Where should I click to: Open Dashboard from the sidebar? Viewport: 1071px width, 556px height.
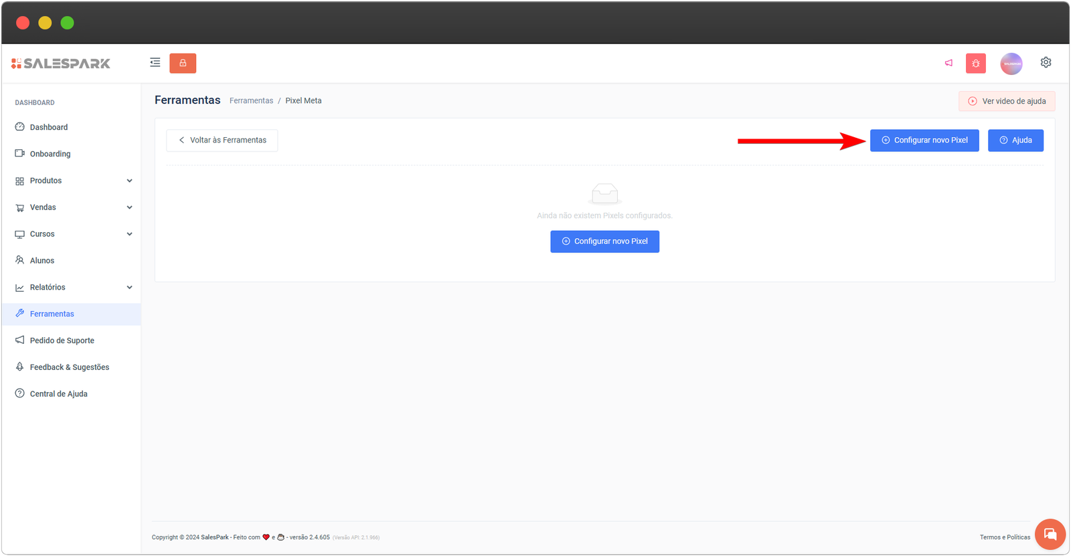48,127
